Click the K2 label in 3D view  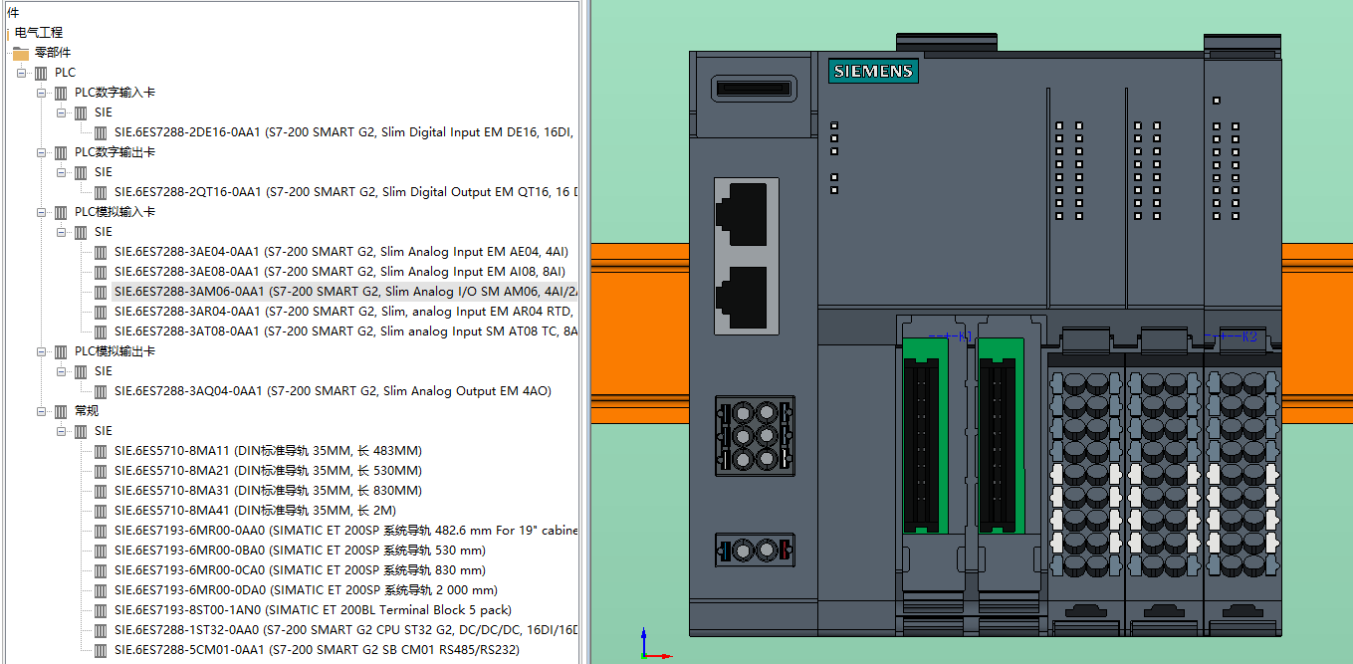tap(1250, 337)
